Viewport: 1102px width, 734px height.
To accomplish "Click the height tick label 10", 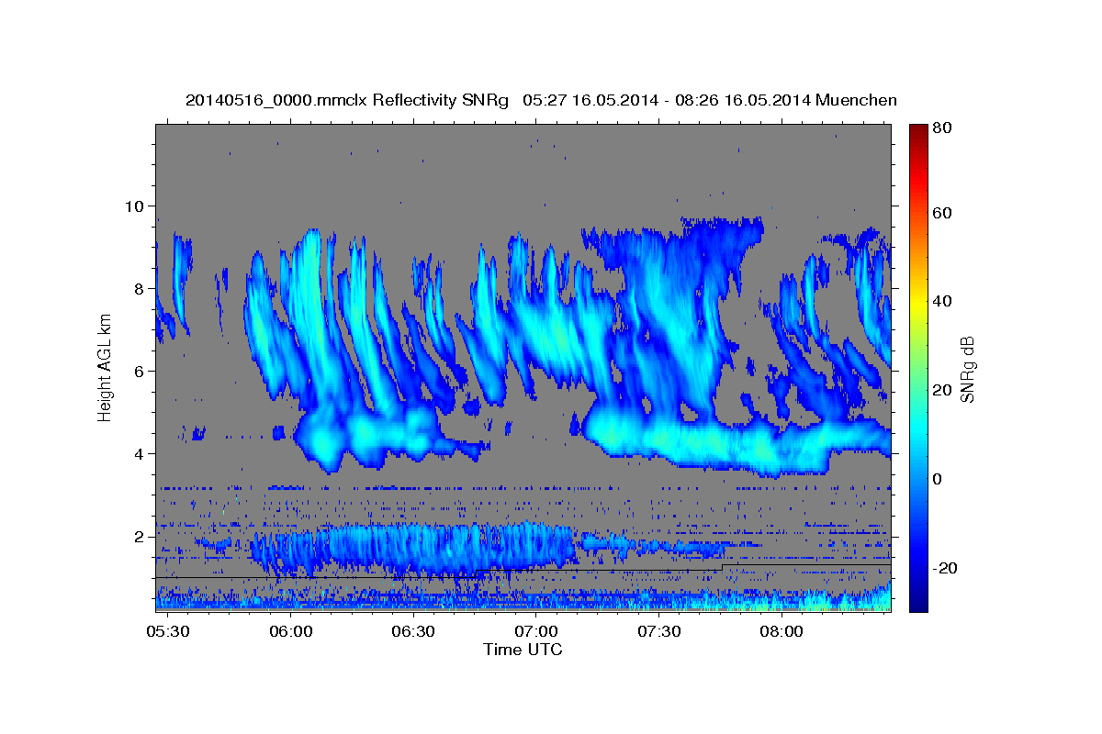I will [x=136, y=206].
